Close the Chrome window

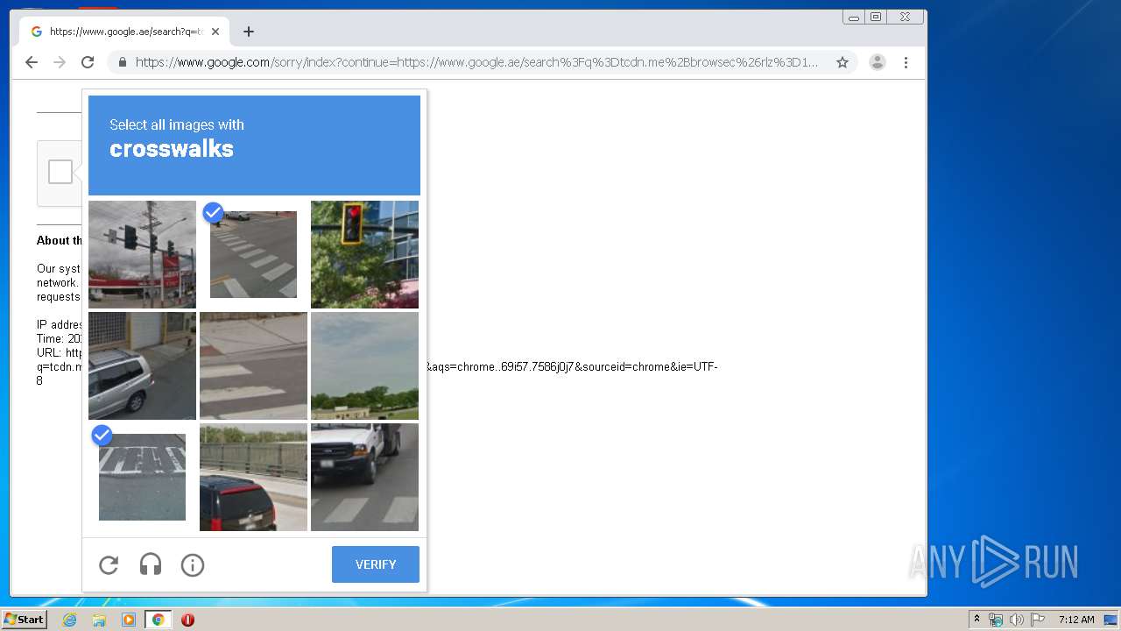(906, 17)
